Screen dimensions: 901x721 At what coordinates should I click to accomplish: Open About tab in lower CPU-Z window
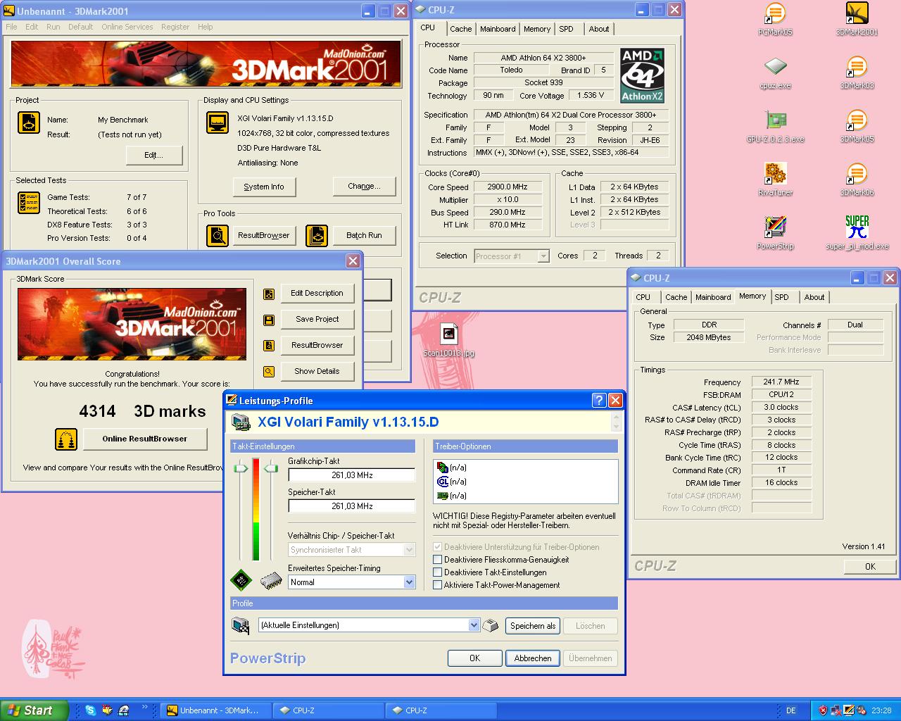[814, 297]
